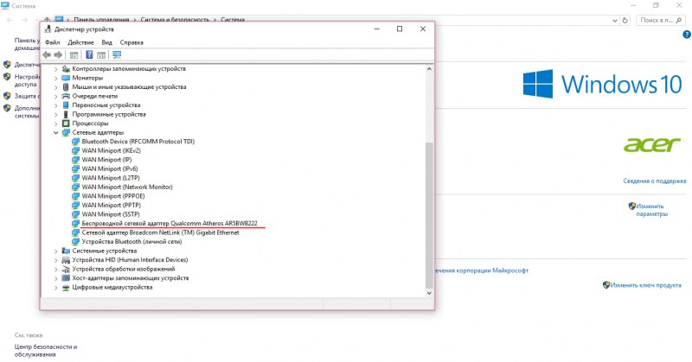Screen dimensions: 692x362
Task: Open the Сведения о поддержке link
Action: (655, 181)
